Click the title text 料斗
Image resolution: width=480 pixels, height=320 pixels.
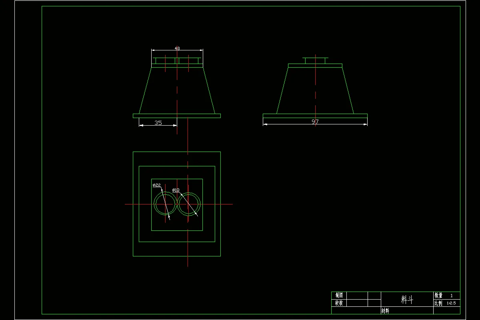407,299
